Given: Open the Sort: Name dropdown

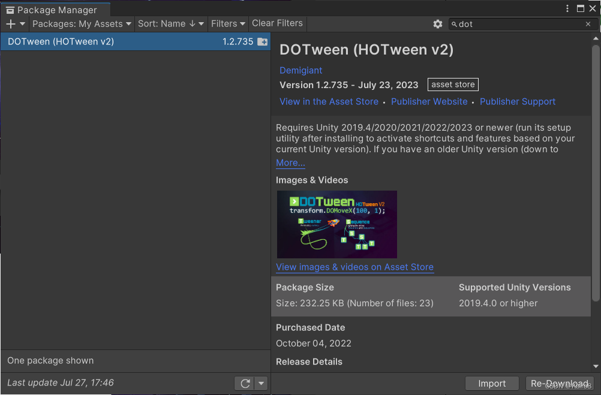Looking at the screenshot, I should click(x=170, y=24).
